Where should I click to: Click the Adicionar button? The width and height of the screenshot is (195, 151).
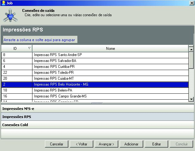(131, 144)
